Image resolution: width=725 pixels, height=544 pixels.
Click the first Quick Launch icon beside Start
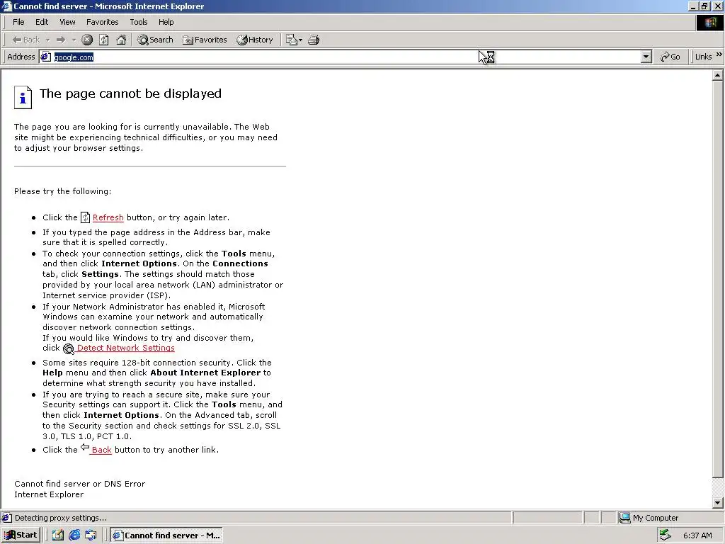click(x=58, y=535)
